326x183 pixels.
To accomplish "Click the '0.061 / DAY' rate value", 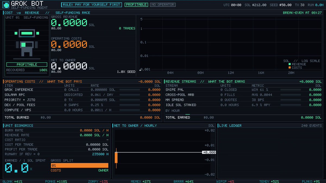I will click(101, 95).
